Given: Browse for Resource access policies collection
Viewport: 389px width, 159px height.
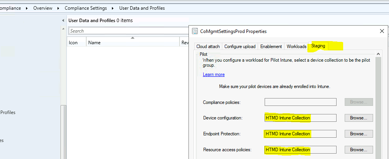Looking at the screenshot, I should click(359, 150).
